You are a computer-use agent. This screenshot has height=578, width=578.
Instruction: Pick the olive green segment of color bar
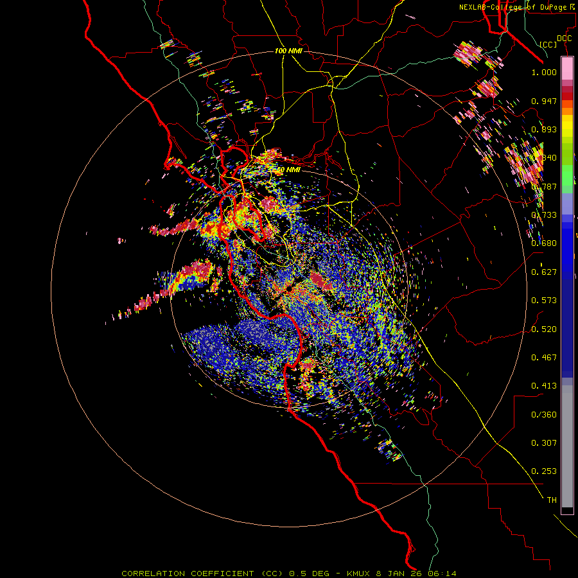[567, 153]
